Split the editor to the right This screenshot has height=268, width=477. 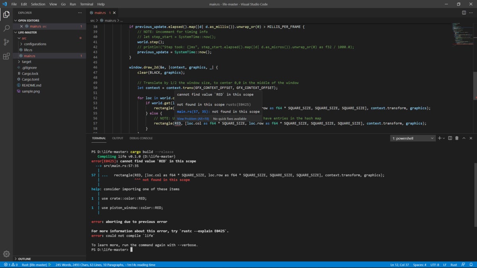464,13
